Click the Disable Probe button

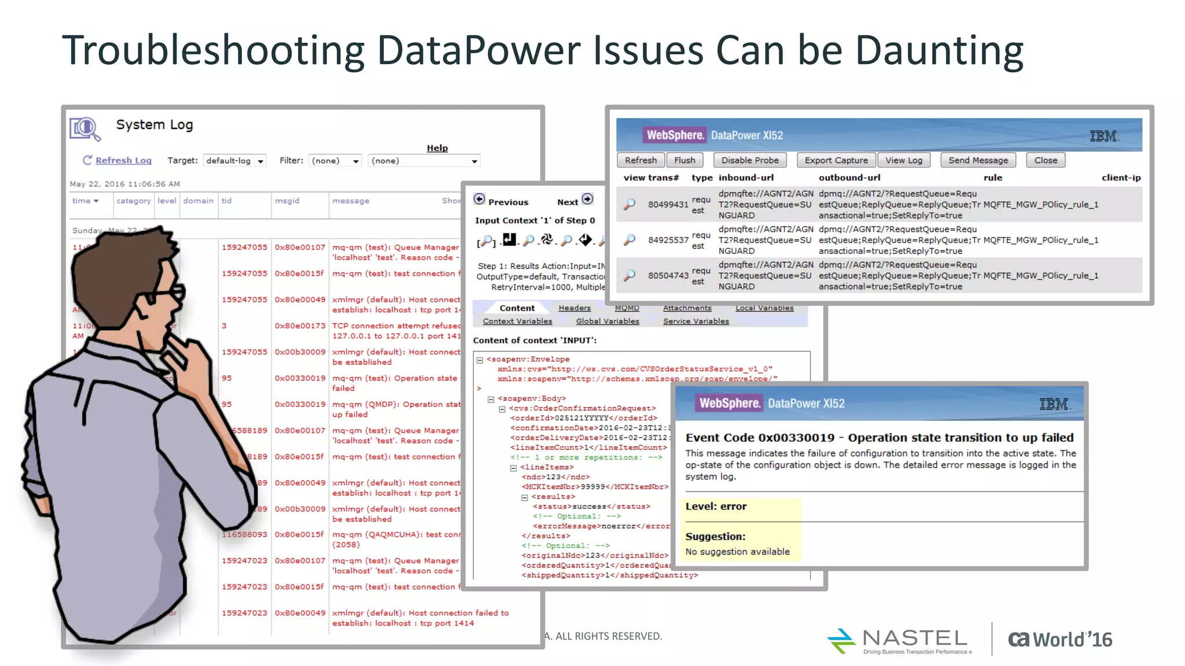tap(750, 160)
